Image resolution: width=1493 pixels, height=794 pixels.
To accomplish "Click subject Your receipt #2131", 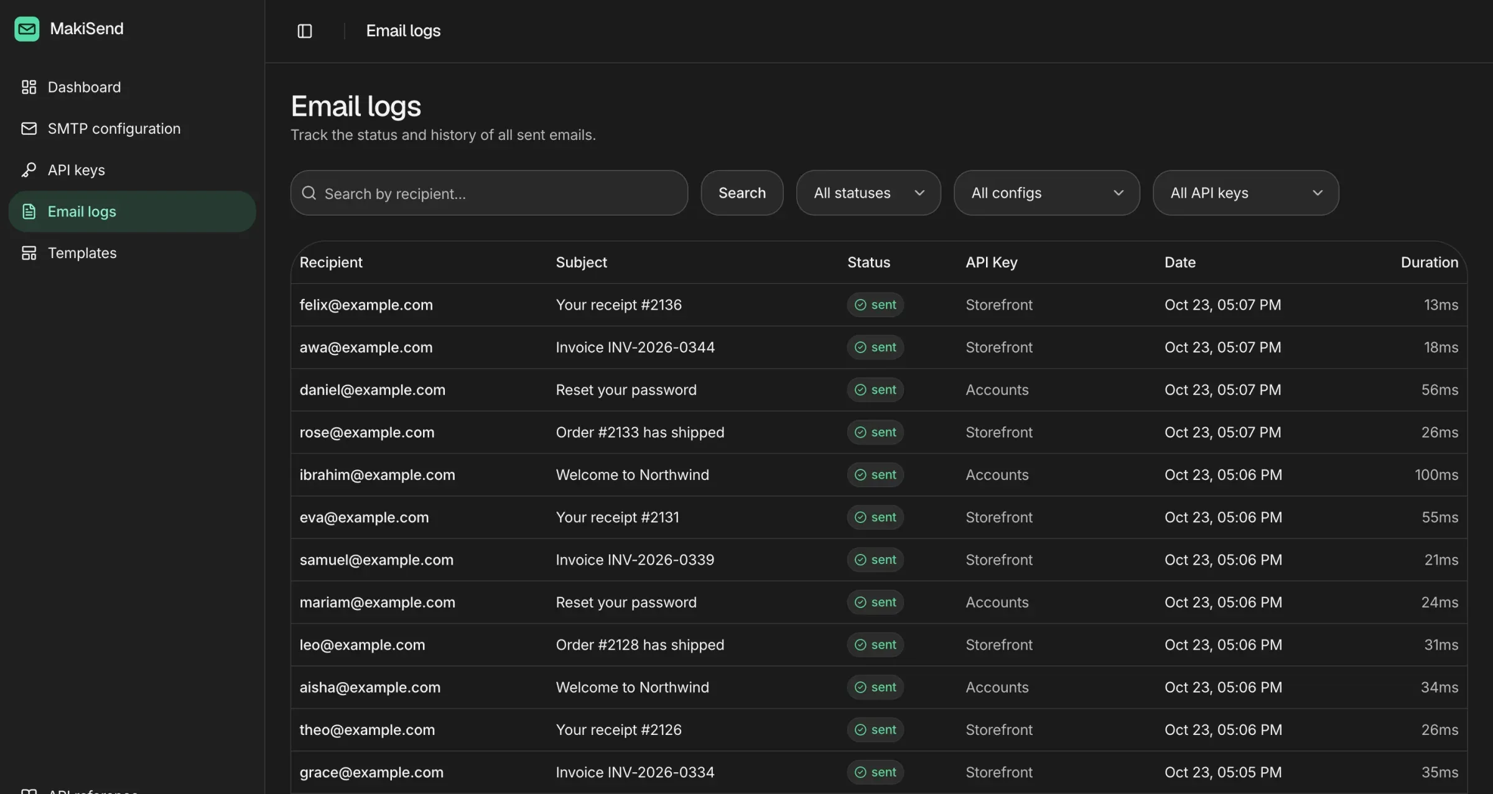I will pos(617,517).
